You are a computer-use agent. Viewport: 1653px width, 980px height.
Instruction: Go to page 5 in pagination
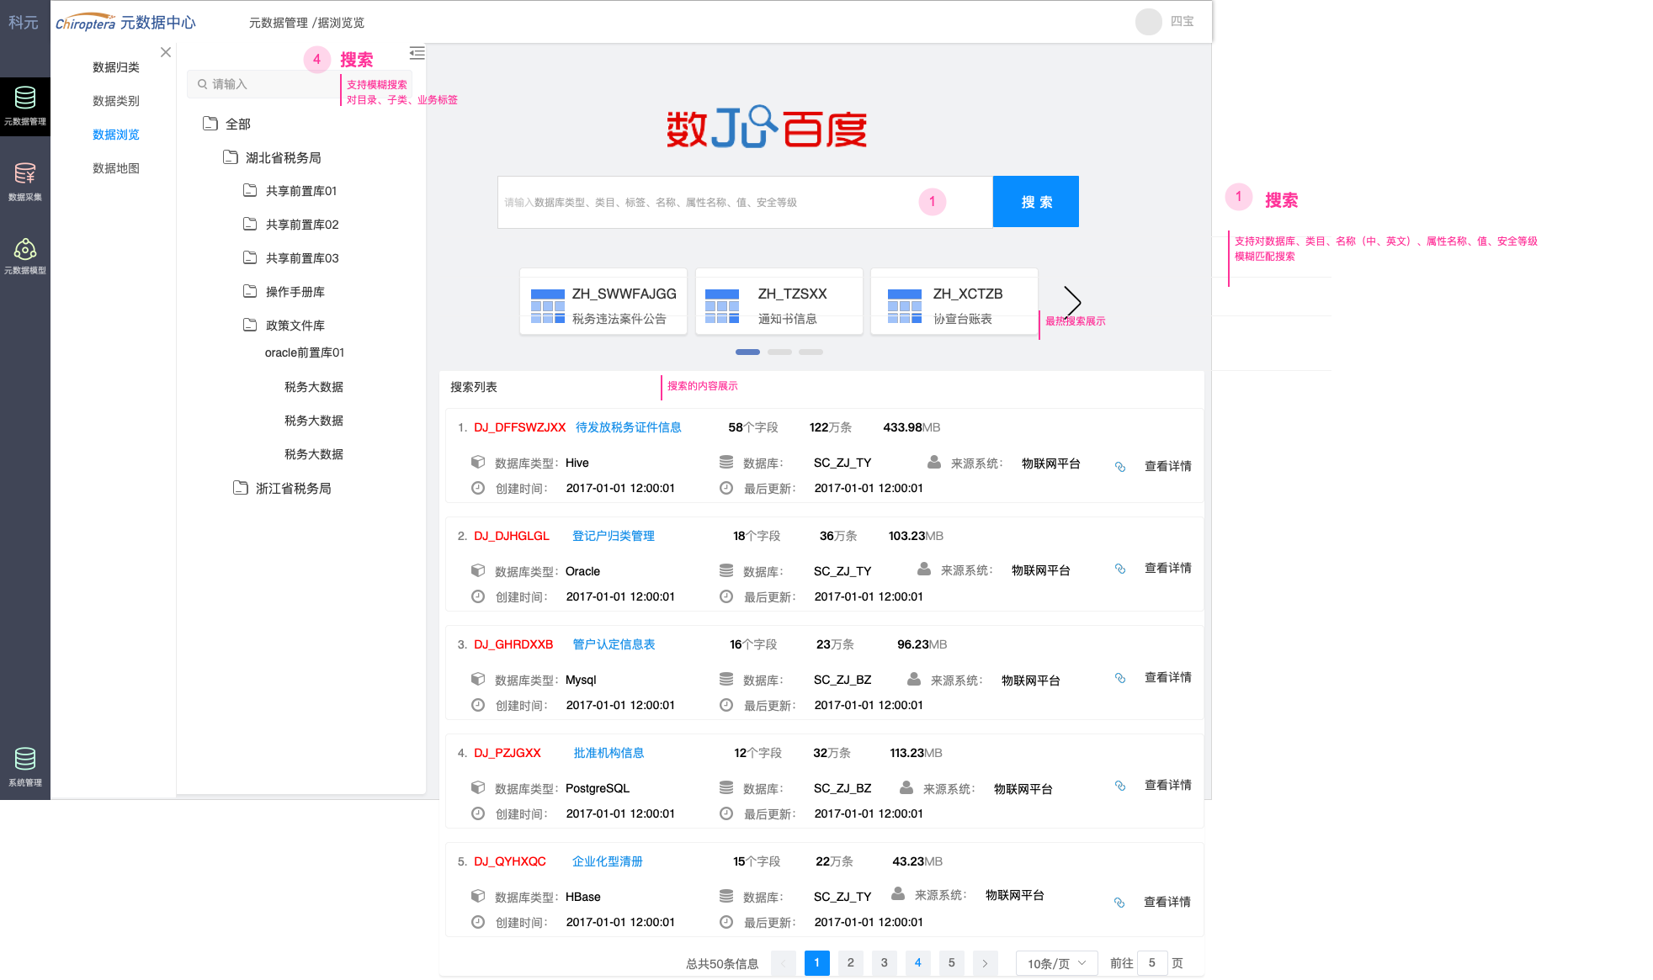(x=951, y=963)
